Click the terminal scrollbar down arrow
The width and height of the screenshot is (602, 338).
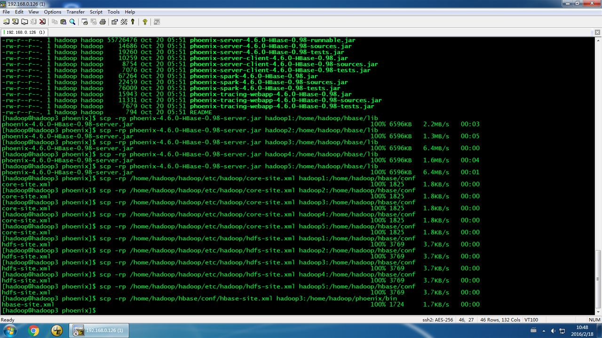(598, 312)
